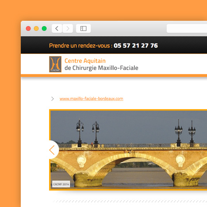Close the window with the red button

pyautogui.click(x=28, y=28)
